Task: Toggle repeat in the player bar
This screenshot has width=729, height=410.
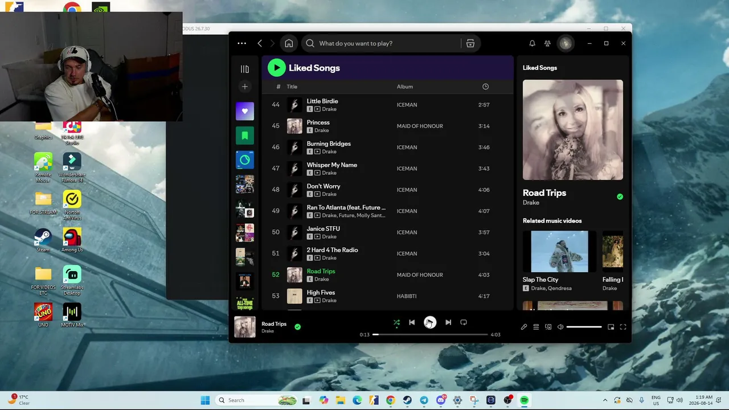Action: click(464, 322)
